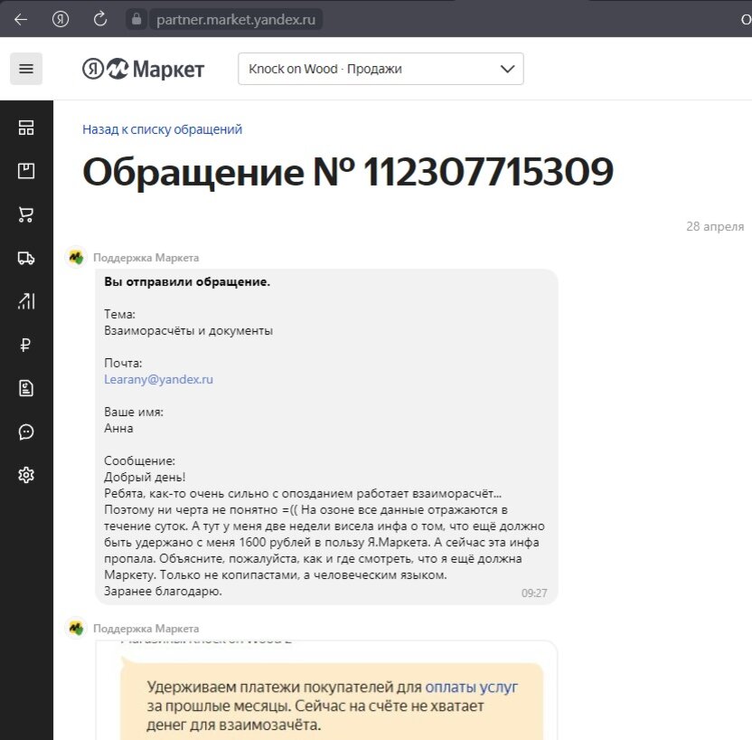Click the 28 апреля date label
752x740 pixels.
(715, 226)
